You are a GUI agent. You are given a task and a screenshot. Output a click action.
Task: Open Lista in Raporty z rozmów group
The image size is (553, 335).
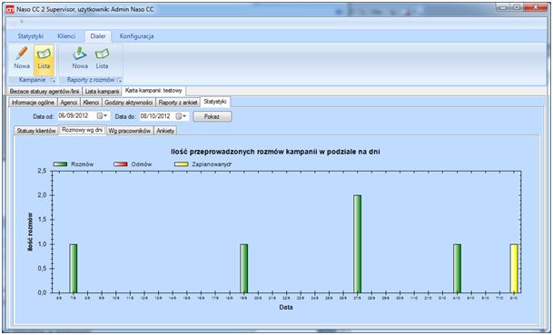102,54
